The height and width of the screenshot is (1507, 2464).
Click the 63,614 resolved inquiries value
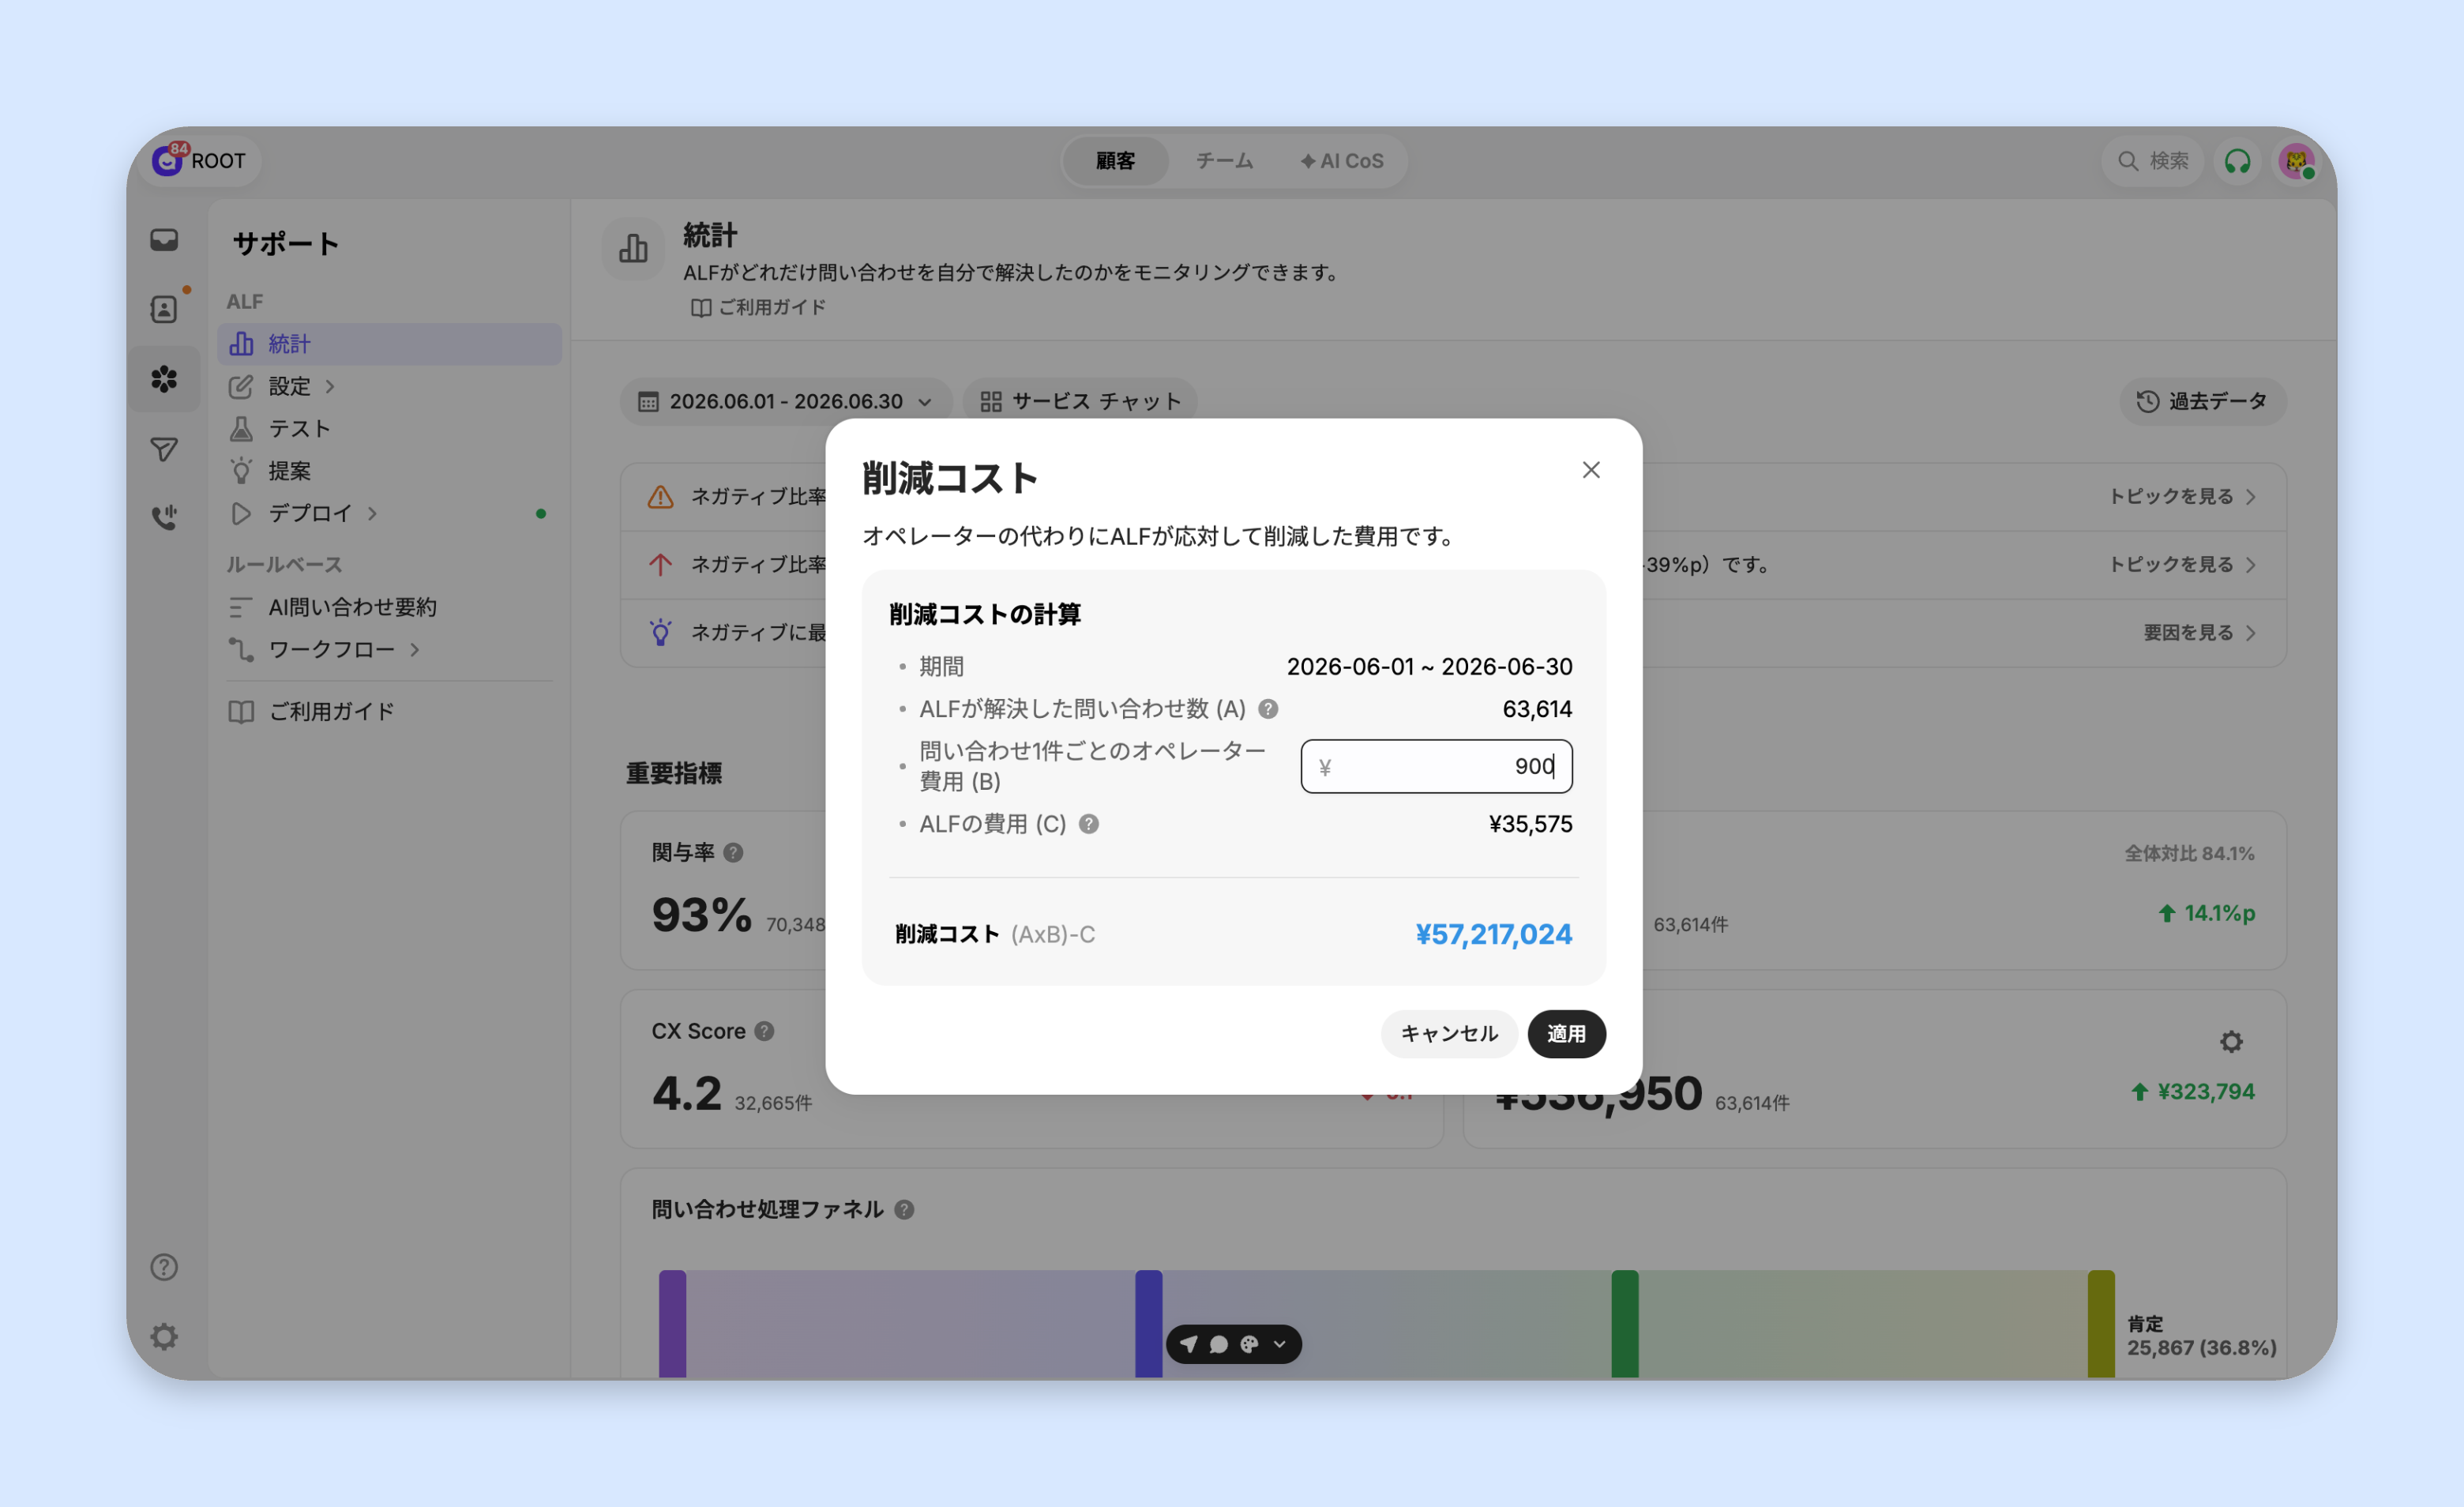[x=1537, y=709]
